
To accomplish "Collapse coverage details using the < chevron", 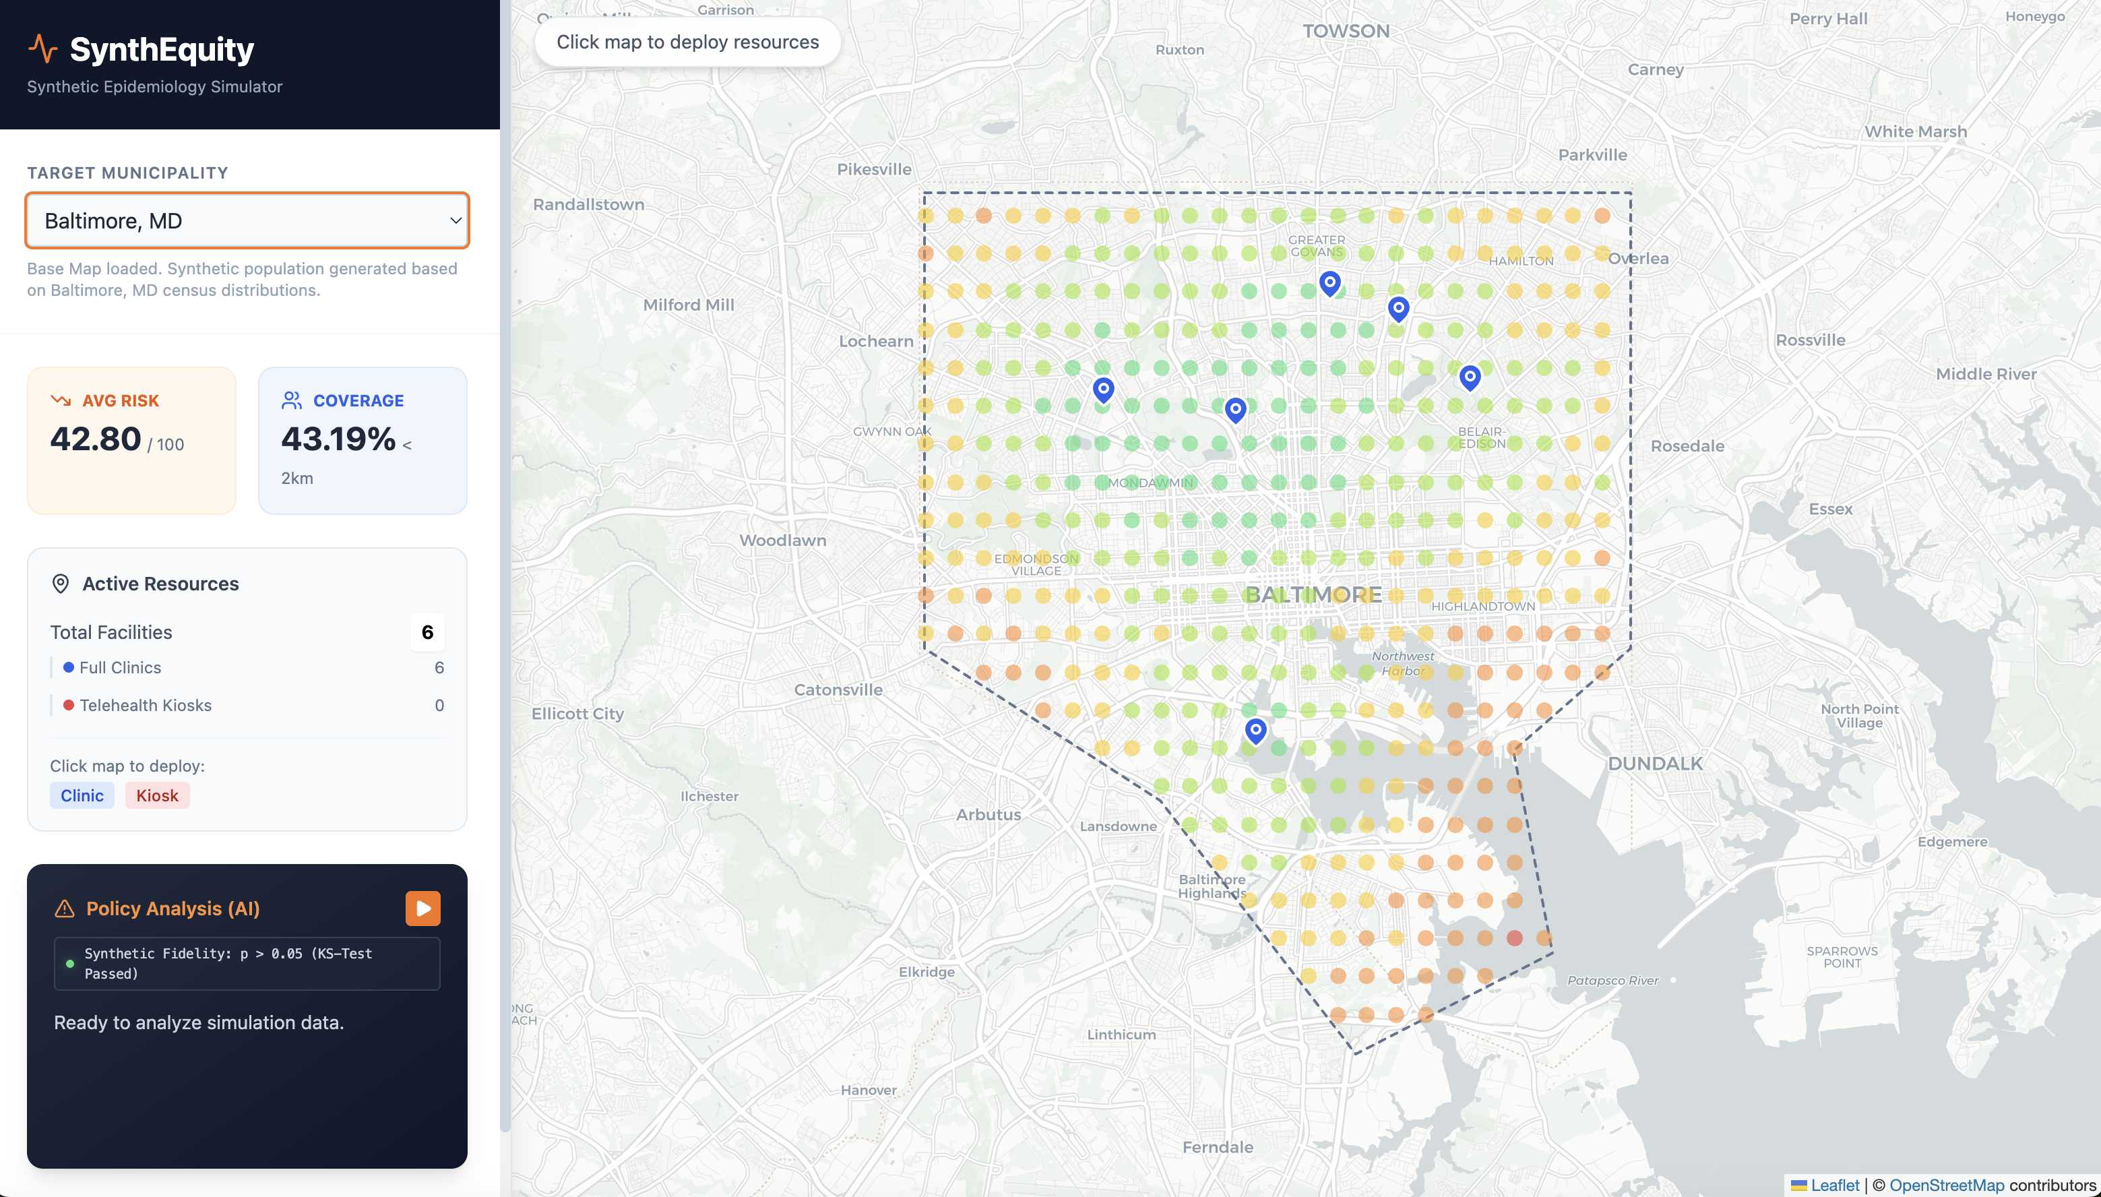I will tap(407, 444).
